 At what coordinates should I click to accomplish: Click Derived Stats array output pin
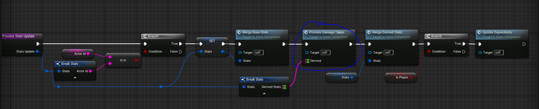[284, 87]
